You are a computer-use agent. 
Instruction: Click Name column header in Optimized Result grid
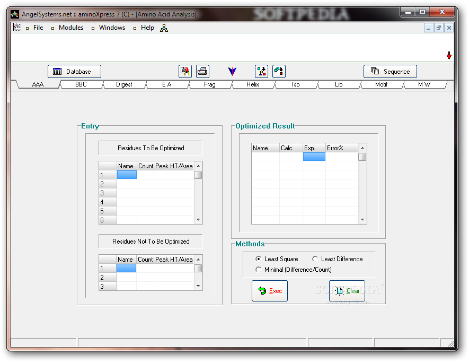coord(266,148)
